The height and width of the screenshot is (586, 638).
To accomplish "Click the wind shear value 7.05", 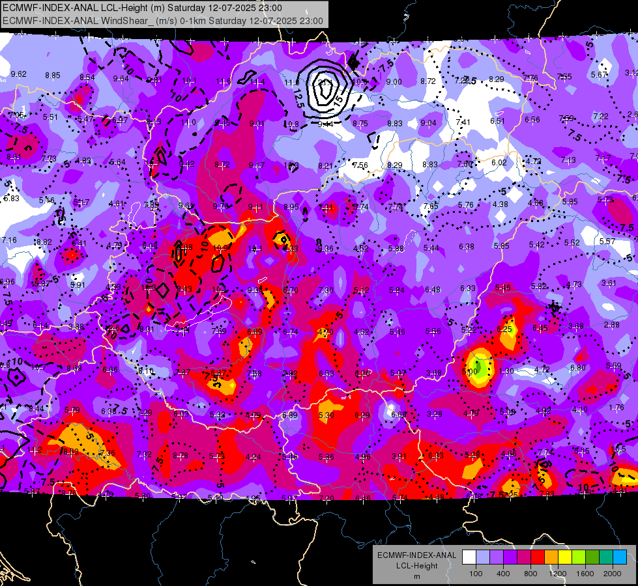I will pyautogui.click(x=16, y=115).
